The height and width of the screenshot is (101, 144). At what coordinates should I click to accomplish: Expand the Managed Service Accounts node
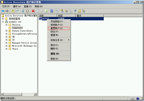[x=6, y=43]
